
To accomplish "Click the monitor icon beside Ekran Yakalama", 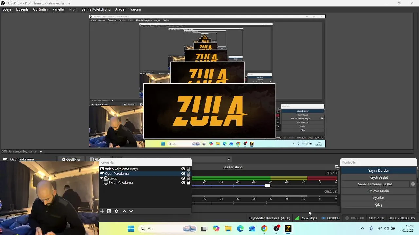I will click(x=106, y=183).
